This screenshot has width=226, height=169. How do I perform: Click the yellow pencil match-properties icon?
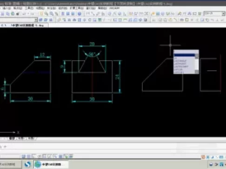click(x=153, y=14)
